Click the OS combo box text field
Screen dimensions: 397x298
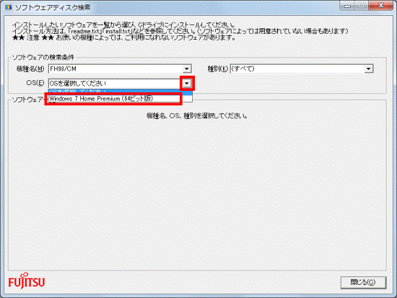click(x=115, y=83)
